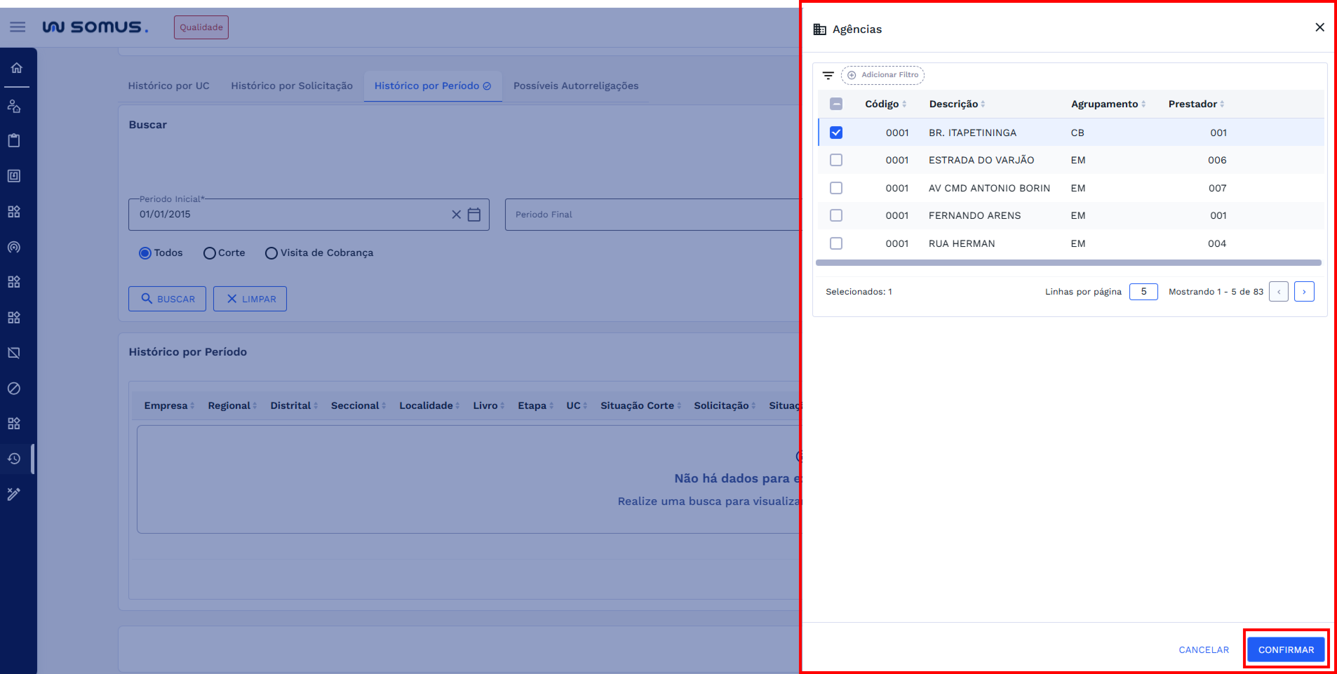1337x674 pixels.
Task: Click the filter list icon in Agências
Action: [828, 75]
